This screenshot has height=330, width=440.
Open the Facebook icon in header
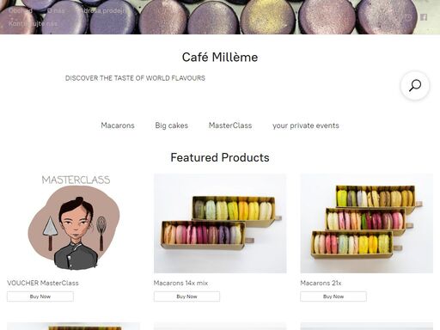coord(424,17)
